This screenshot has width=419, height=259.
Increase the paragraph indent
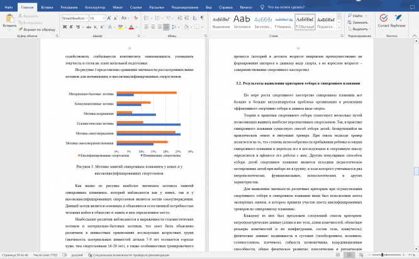click(186, 18)
